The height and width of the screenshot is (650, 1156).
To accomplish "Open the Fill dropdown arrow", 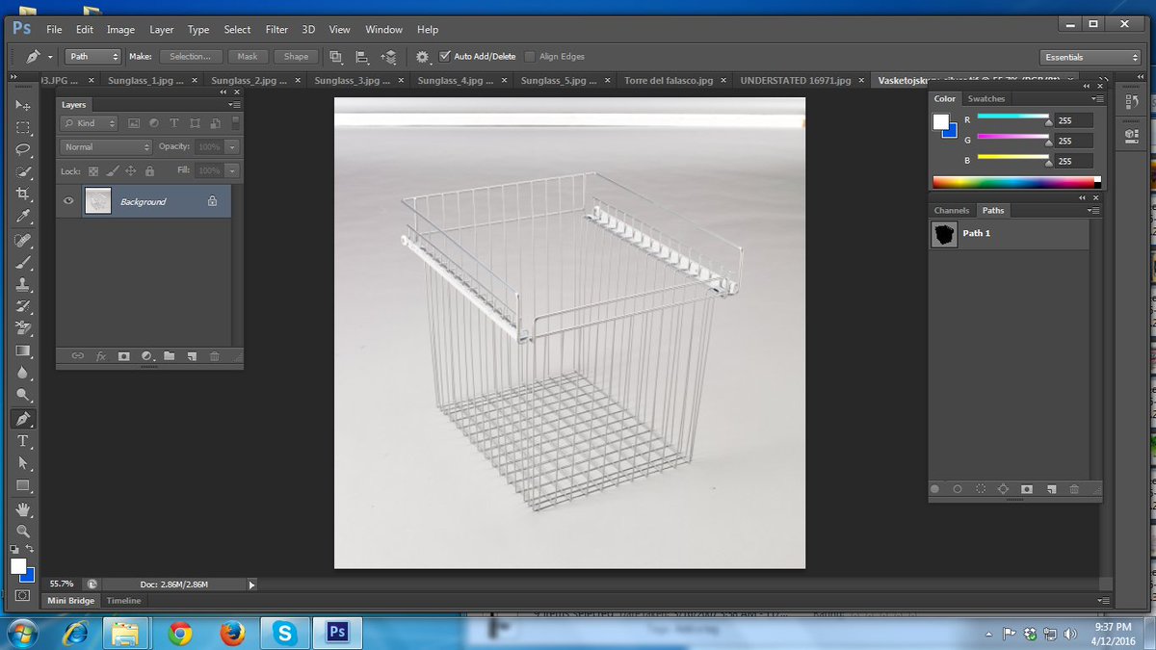I will click(x=232, y=170).
